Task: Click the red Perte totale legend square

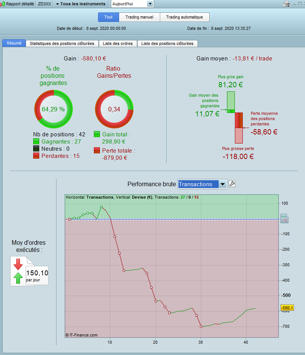Action: click(x=97, y=150)
